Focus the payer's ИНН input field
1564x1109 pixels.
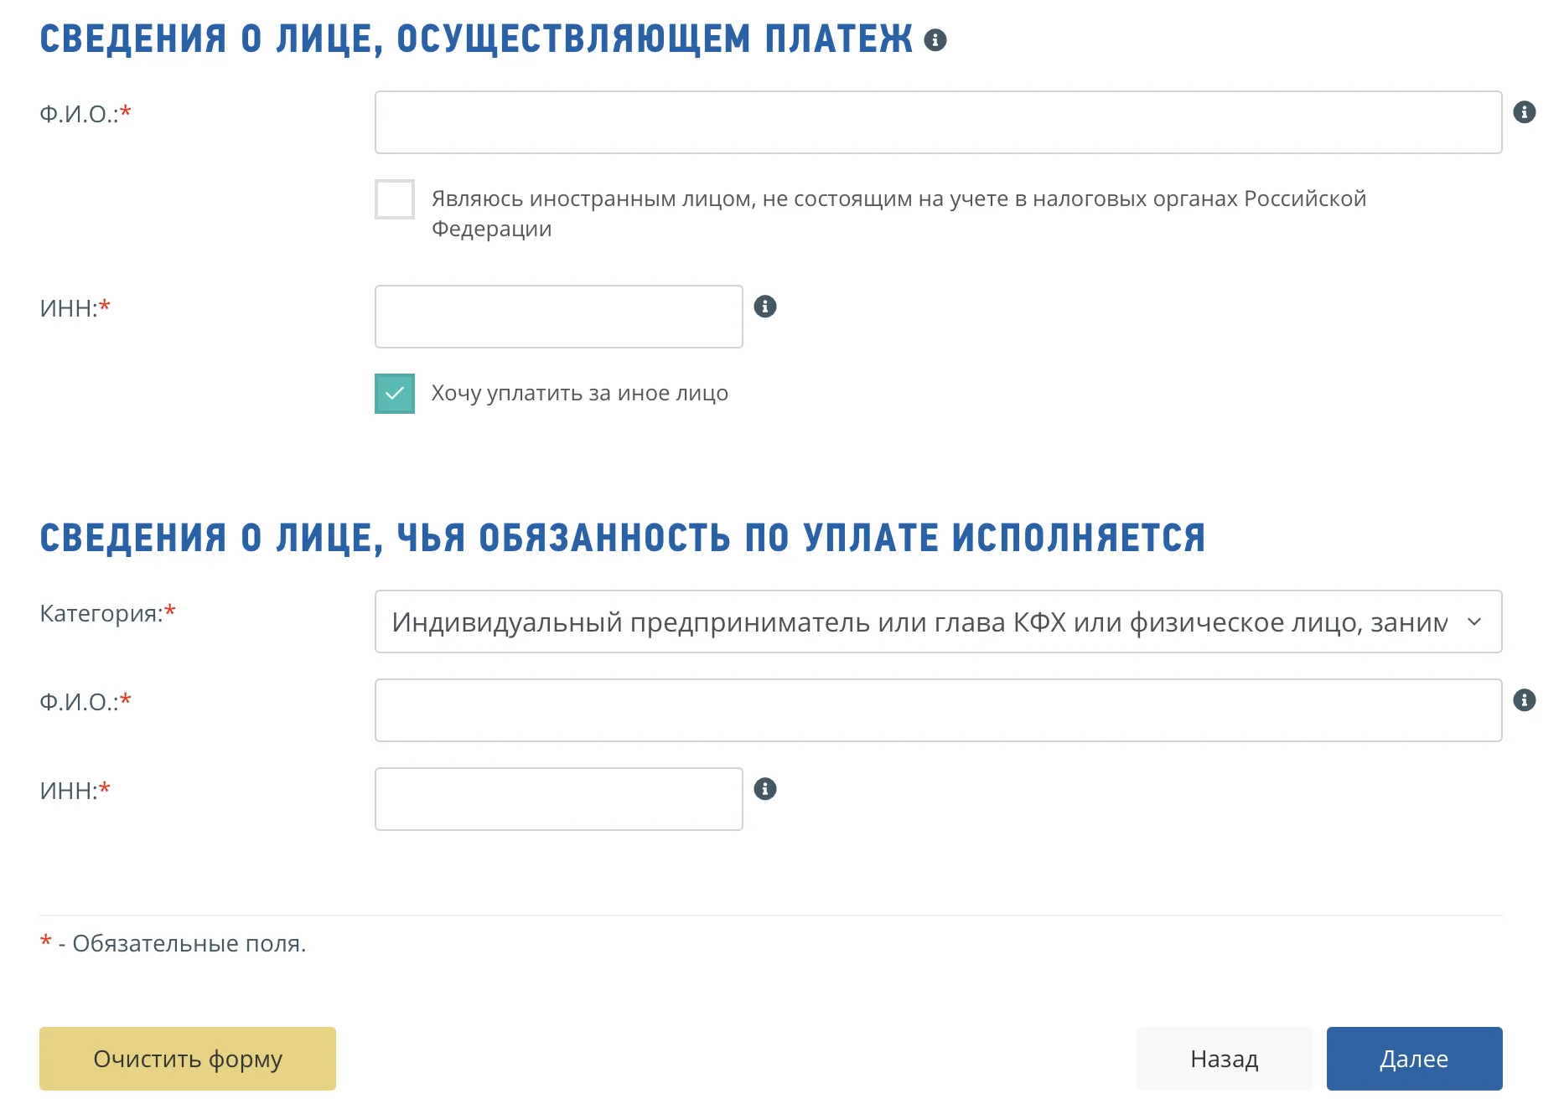point(558,317)
